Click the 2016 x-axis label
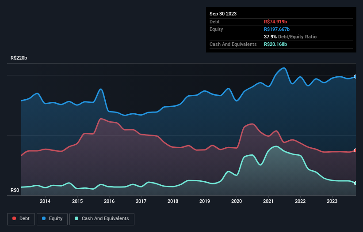Viewport: 363px width, 232px height. [x=109, y=201]
